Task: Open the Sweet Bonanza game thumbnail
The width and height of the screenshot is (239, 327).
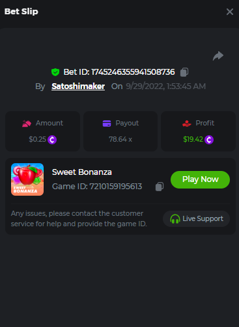Action: pos(27,179)
